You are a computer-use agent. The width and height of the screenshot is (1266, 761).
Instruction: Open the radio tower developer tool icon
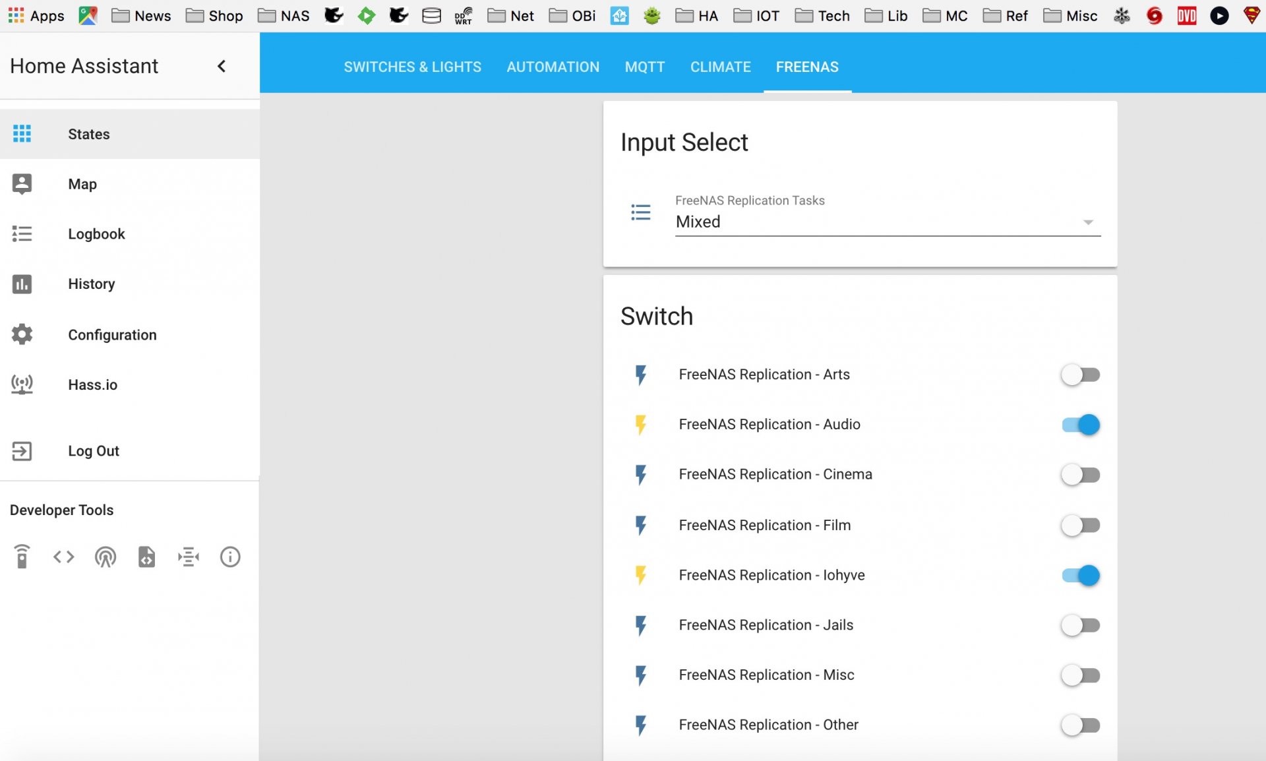click(105, 557)
